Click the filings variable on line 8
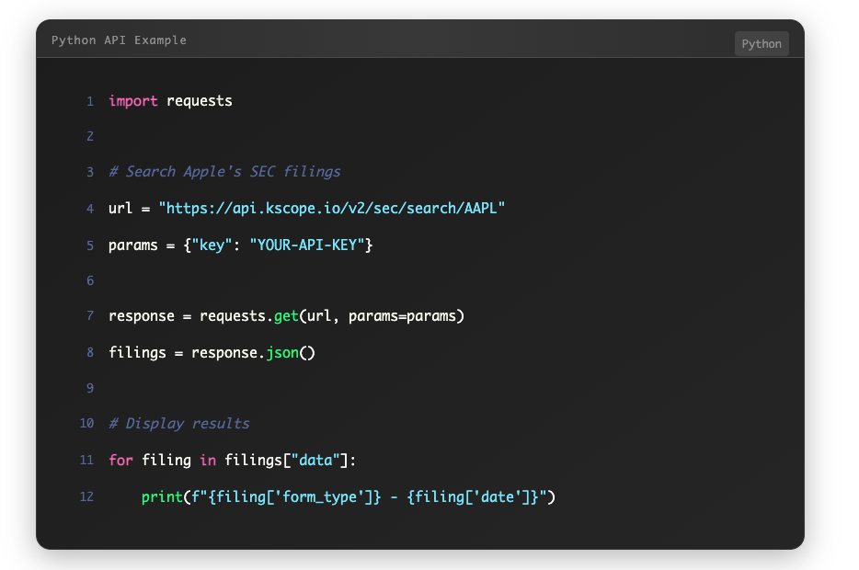Screen dimensions: 859x570 point(136,352)
